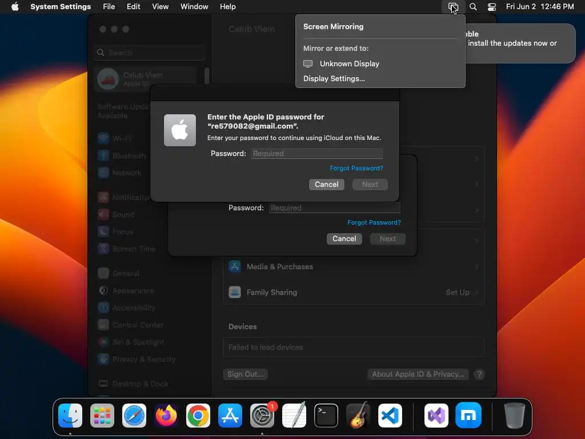Click the settings sidebar scrollbar
585x439 pixels.
point(207,76)
